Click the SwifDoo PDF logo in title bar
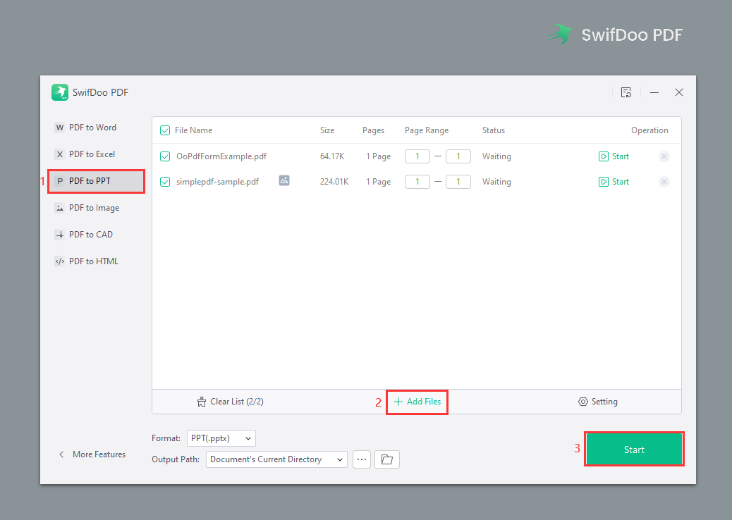This screenshot has height=520, width=732. tap(60, 92)
